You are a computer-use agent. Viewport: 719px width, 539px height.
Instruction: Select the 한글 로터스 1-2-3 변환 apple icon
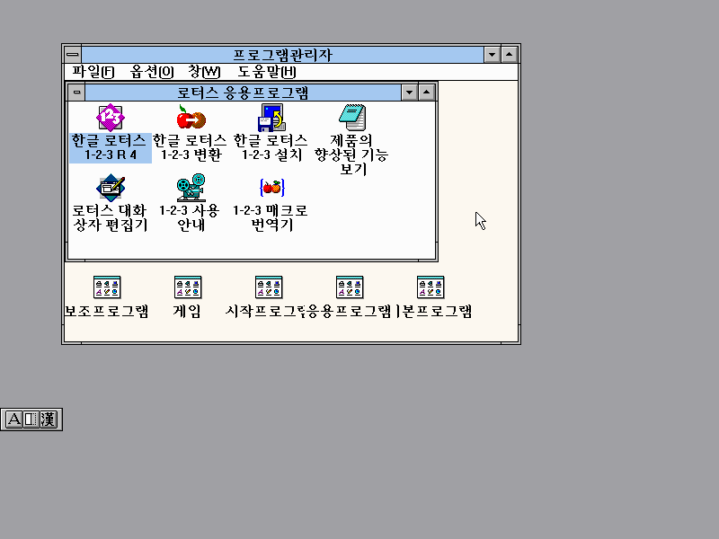pos(191,118)
